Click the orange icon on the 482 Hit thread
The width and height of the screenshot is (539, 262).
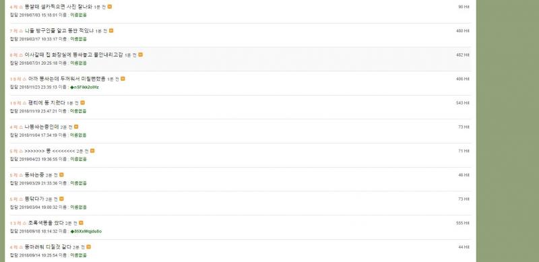pyautogui.click(x=140, y=55)
